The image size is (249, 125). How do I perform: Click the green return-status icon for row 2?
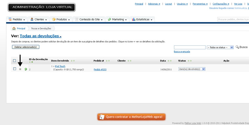pyautogui.click(x=26, y=69)
